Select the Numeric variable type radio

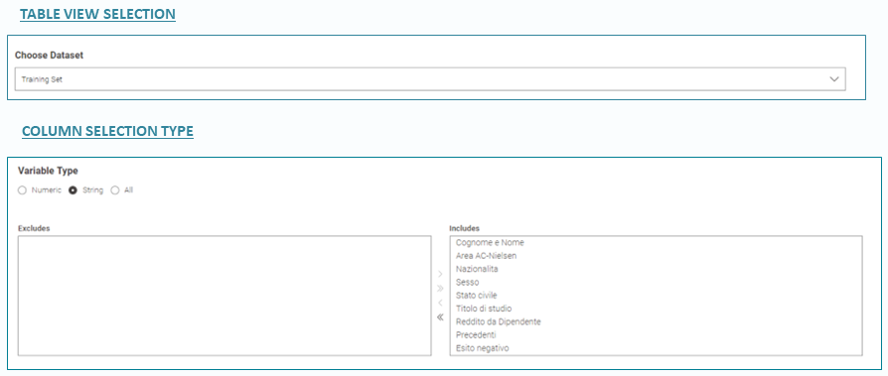pos(22,190)
